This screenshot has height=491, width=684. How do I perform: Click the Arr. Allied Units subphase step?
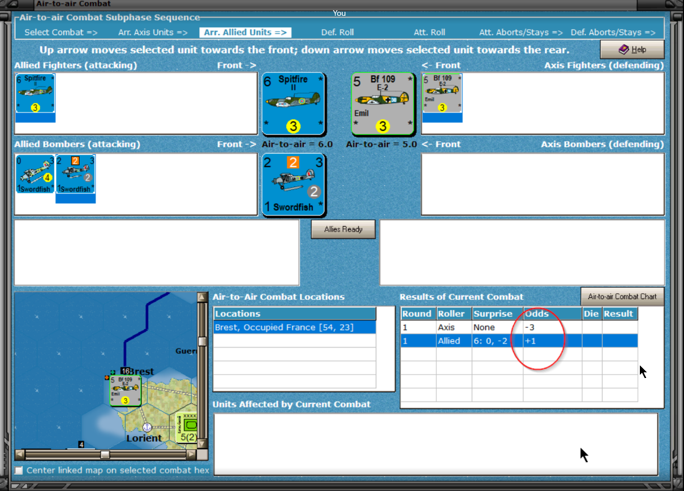click(x=246, y=32)
